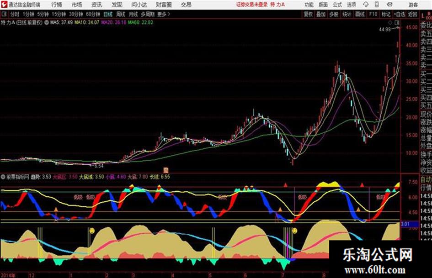Screen dimensions: 432x278
Task: Open the 资讯 menu
Action: (x=97, y=5)
